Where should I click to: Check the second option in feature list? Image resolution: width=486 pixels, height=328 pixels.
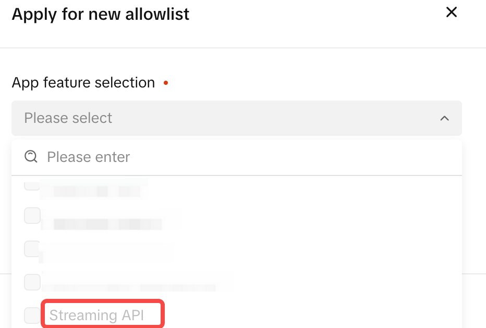point(32,216)
